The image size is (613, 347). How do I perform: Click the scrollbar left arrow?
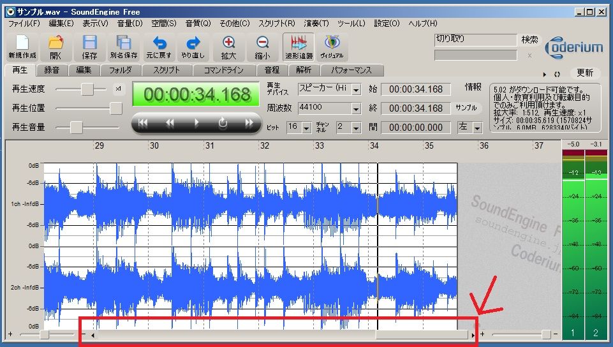pos(92,335)
